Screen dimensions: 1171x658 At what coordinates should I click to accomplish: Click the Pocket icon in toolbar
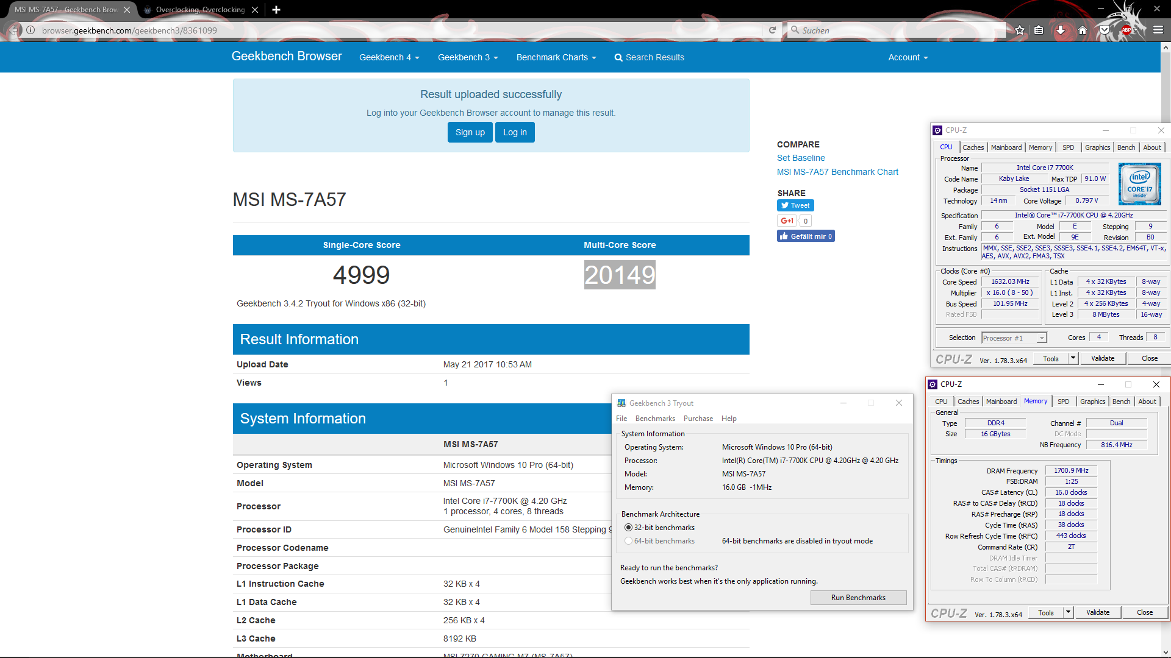pyautogui.click(x=1105, y=30)
